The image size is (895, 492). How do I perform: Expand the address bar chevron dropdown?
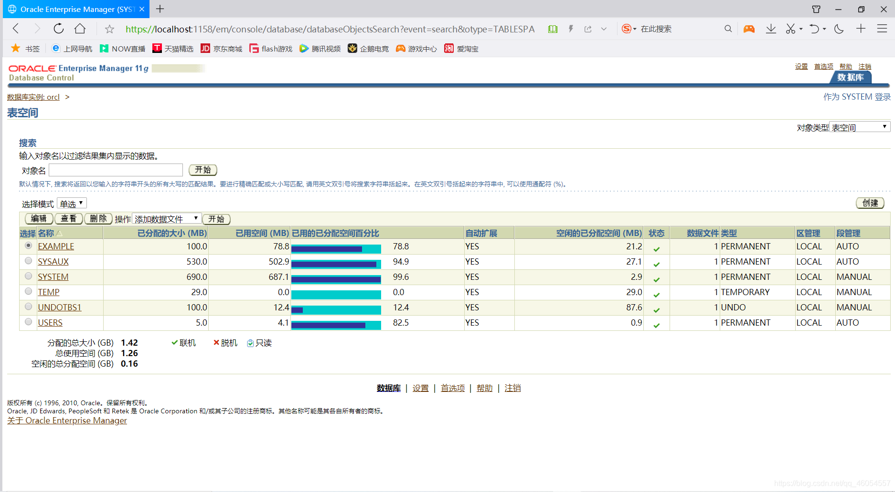click(x=604, y=29)
